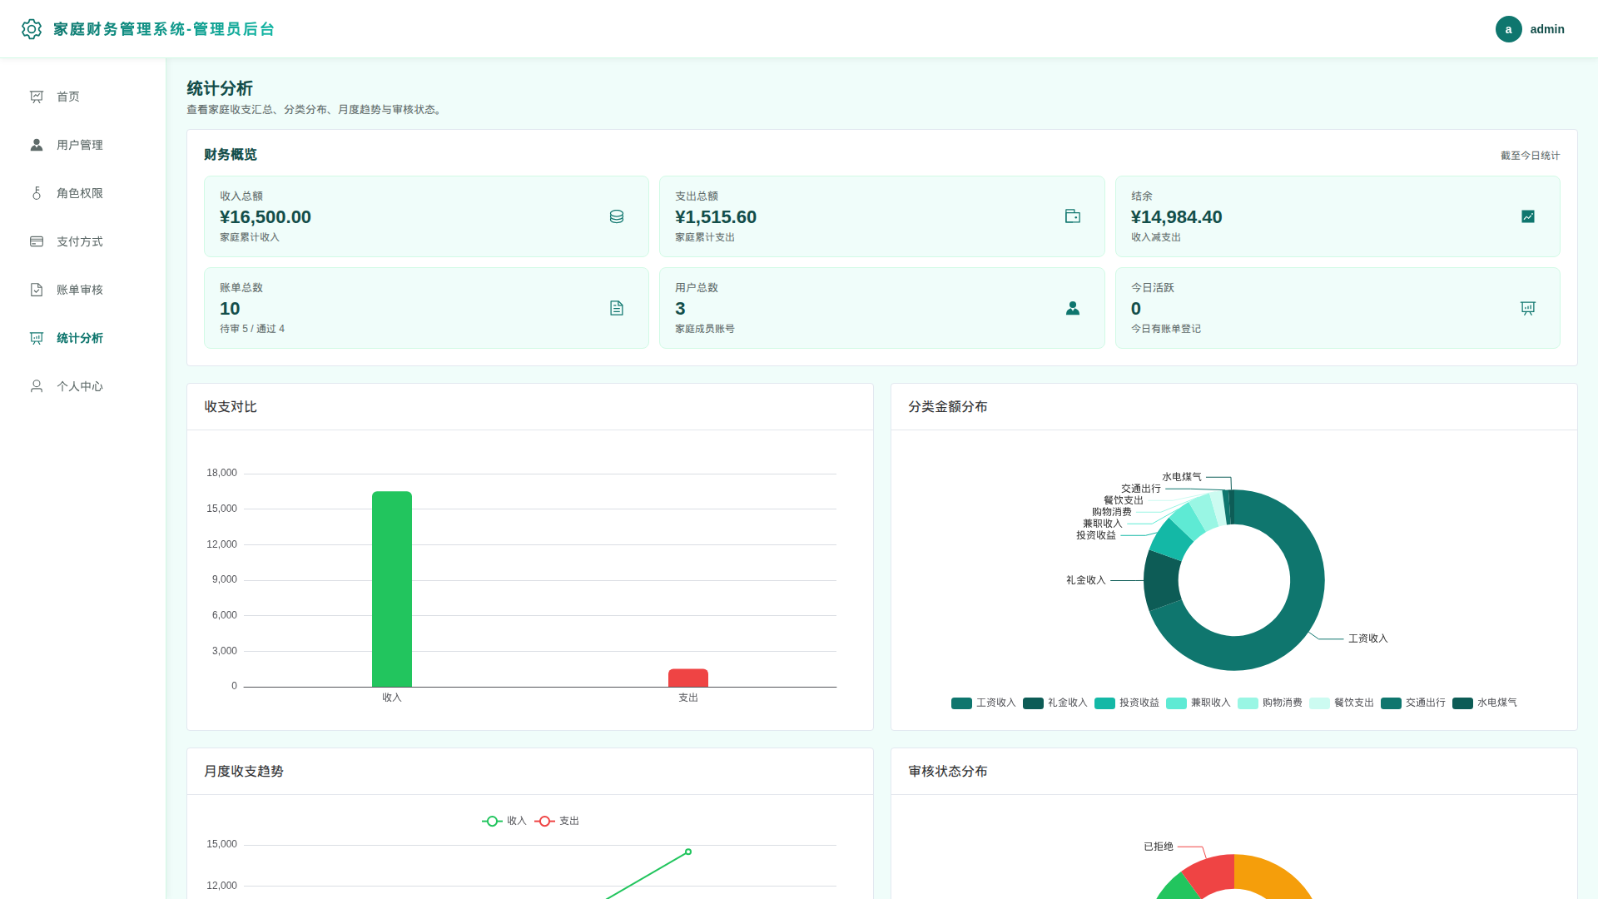The image size is (1598, 899).
Task: Click the 账单审核 document icon
Action: pyautogui.click(x=37, y=290)
